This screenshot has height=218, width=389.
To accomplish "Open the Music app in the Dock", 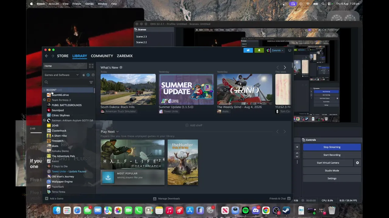I will [x=169, y=210].
